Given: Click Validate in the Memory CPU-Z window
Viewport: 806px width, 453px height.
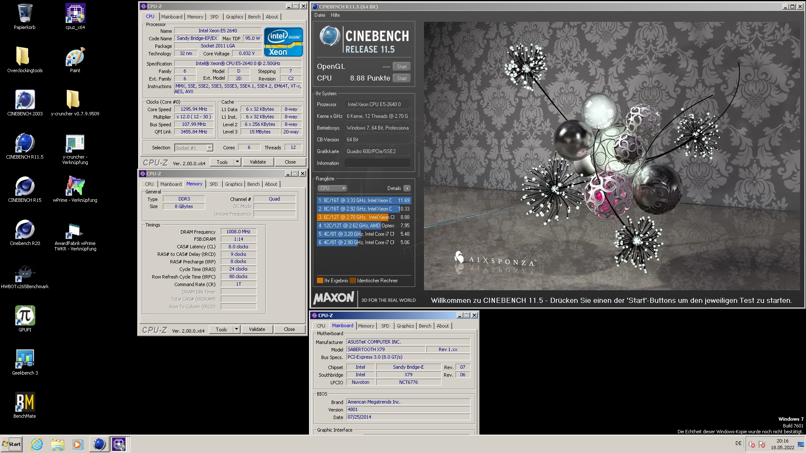Looking at the screenshot, I should [257, 329].
